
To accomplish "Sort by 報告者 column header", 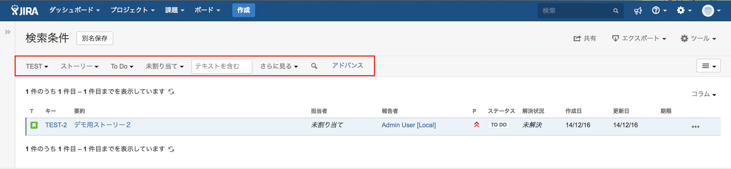I will point(390,111).
